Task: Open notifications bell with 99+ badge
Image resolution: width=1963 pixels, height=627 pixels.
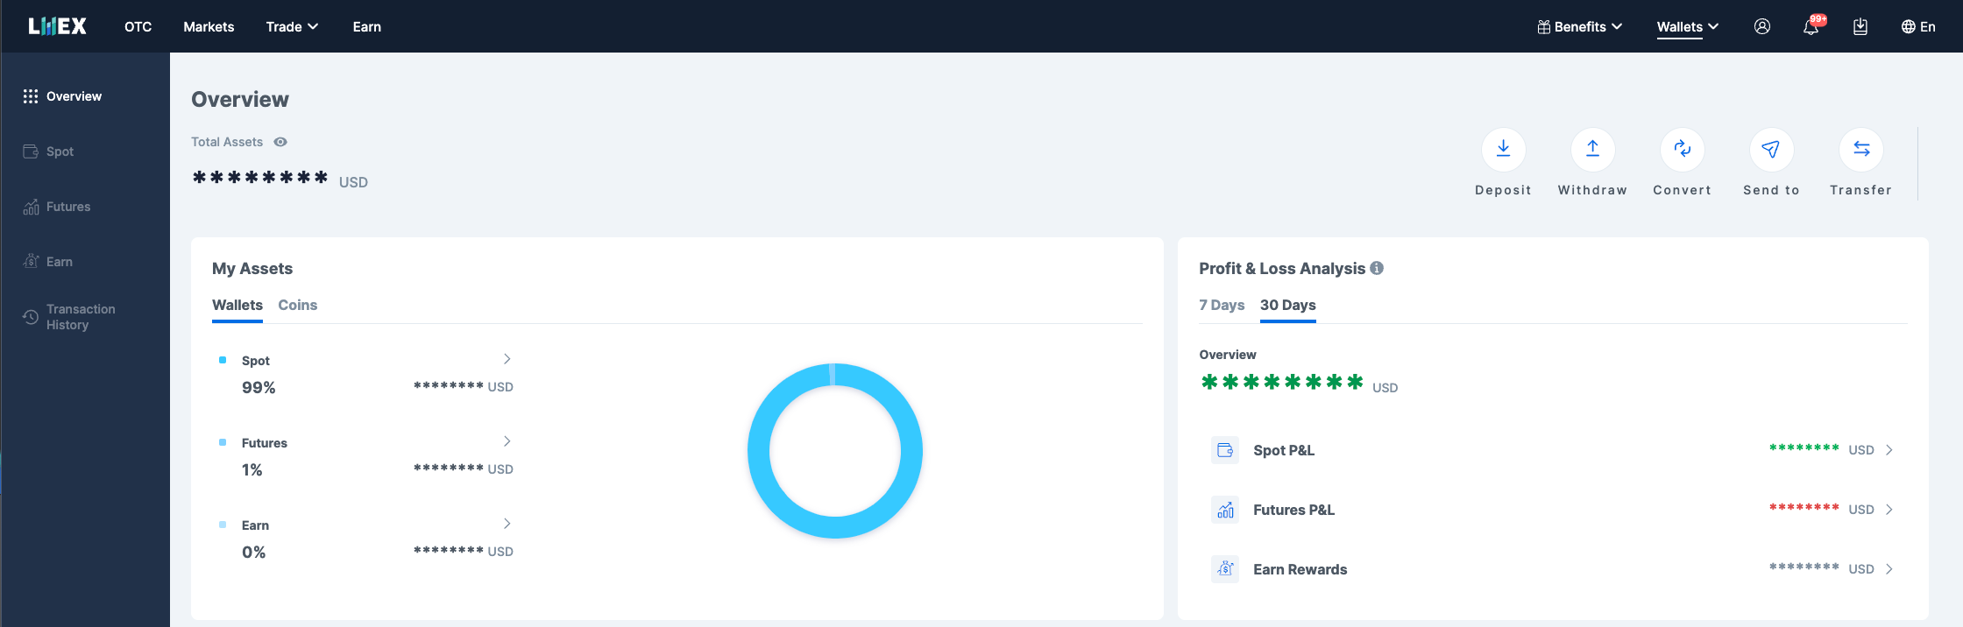Action: [x=1811, y=26]
